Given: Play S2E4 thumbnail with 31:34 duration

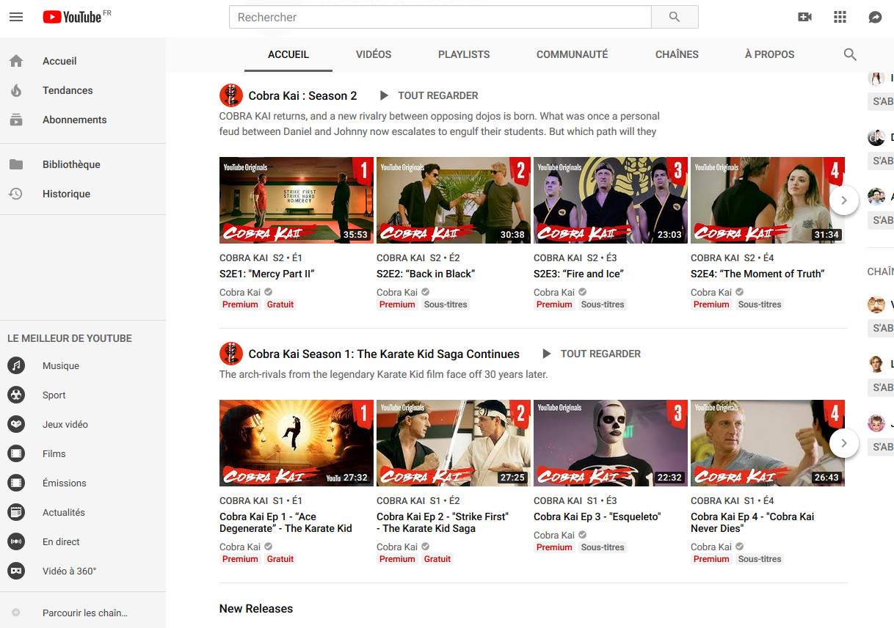Looking at the screenshot, I should pyautogui.click(x=768, y=200).
